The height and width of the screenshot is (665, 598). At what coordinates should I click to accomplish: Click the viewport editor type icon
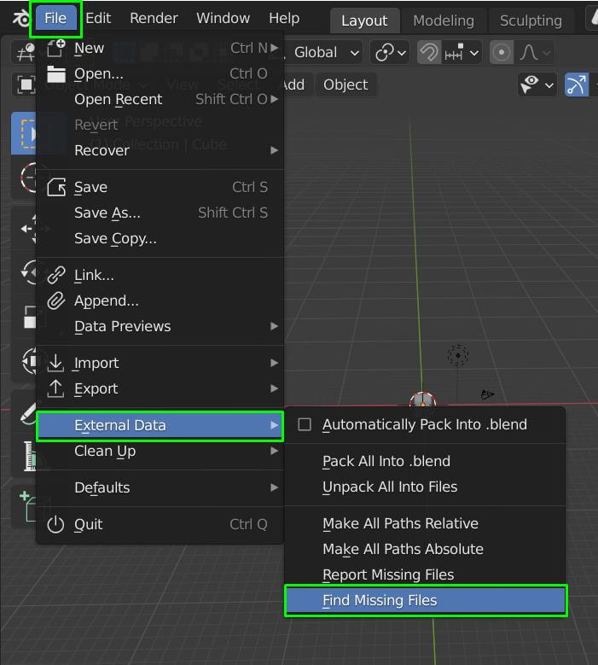[23, 52]
